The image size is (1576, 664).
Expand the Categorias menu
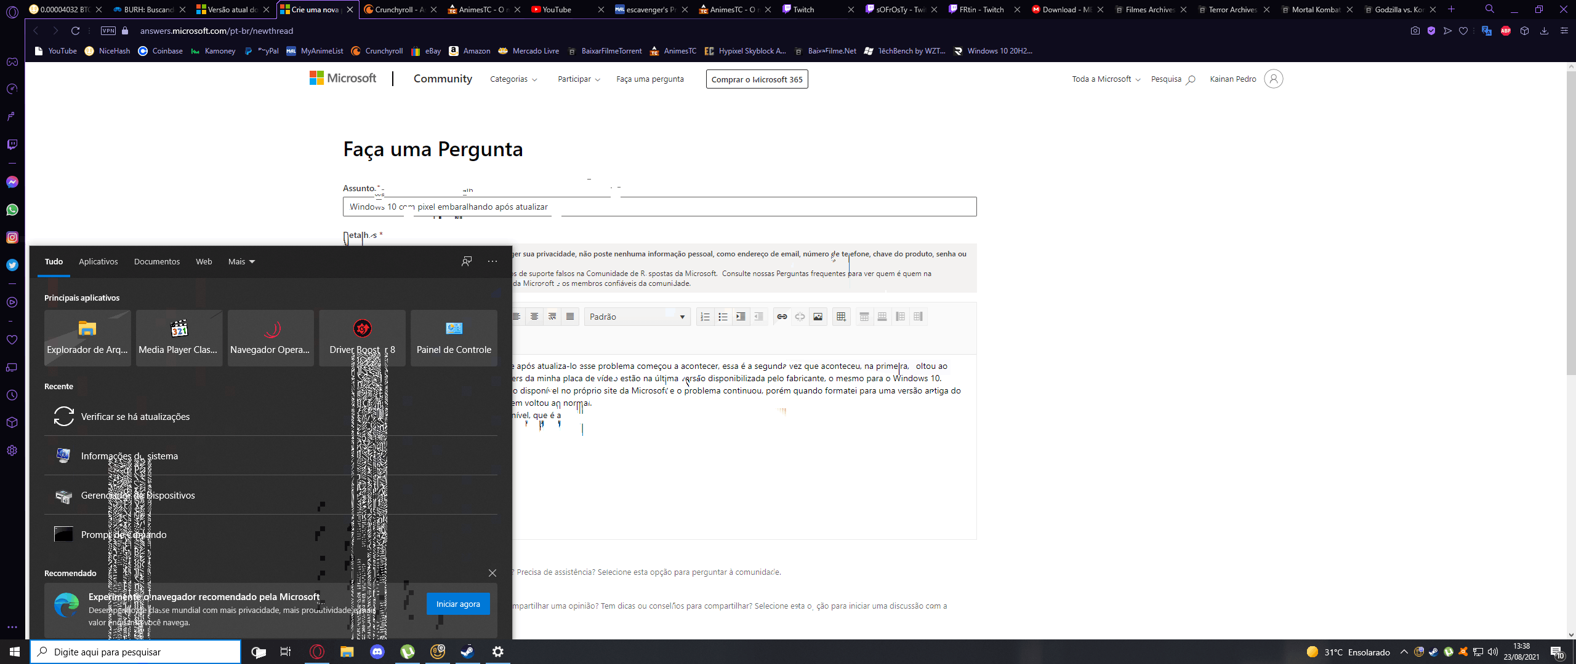click(513, 79)
